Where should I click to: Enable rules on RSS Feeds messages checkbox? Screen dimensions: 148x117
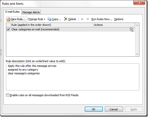click(x=8, y=95)
